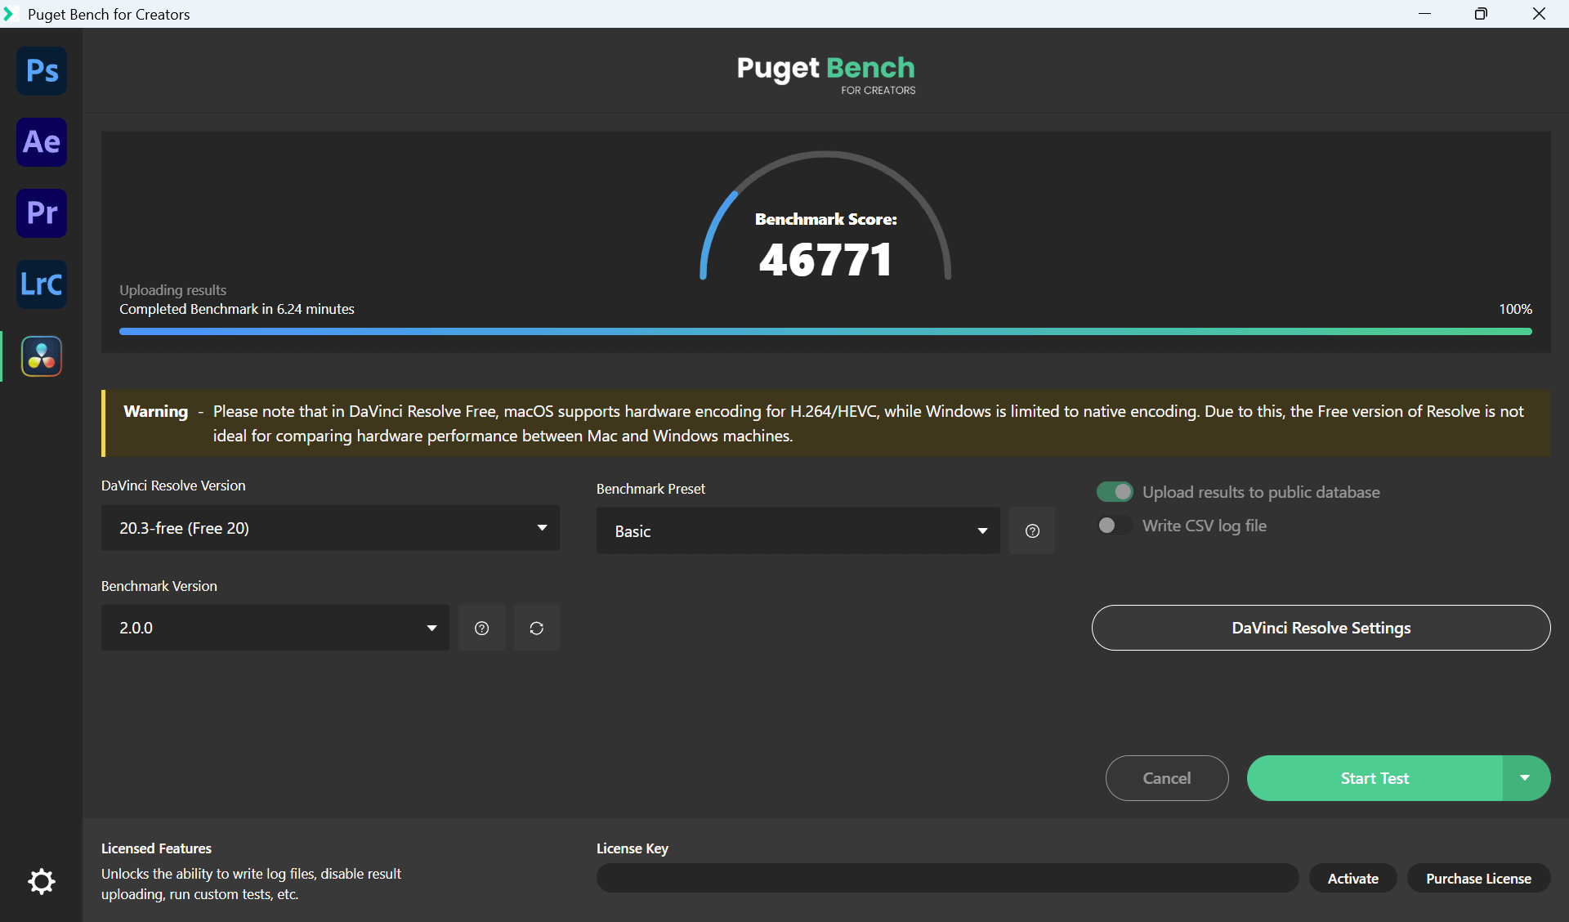Disable Upload results to public database
Viewport: 1569px width, 922px height.
tap(1115, 492)
